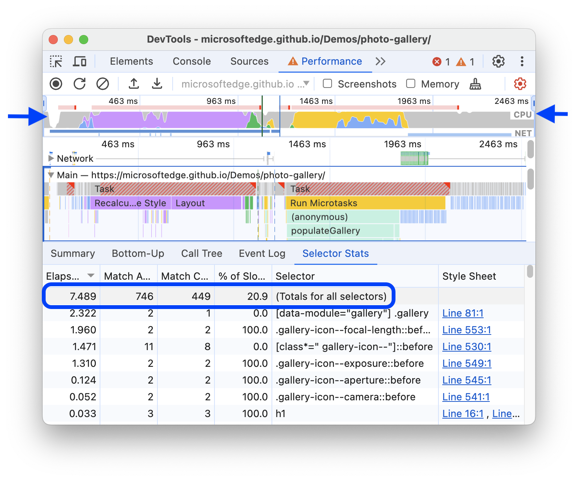Open the Sources panel
Screen dimensions: 578x481
249,61
